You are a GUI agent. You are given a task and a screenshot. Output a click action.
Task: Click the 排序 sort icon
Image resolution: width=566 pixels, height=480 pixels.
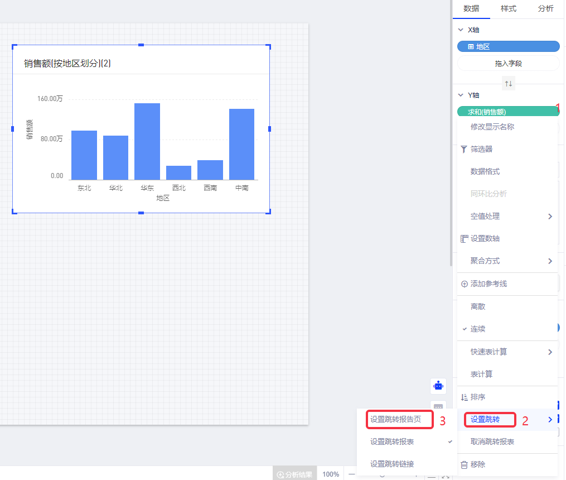click(464, 397)
